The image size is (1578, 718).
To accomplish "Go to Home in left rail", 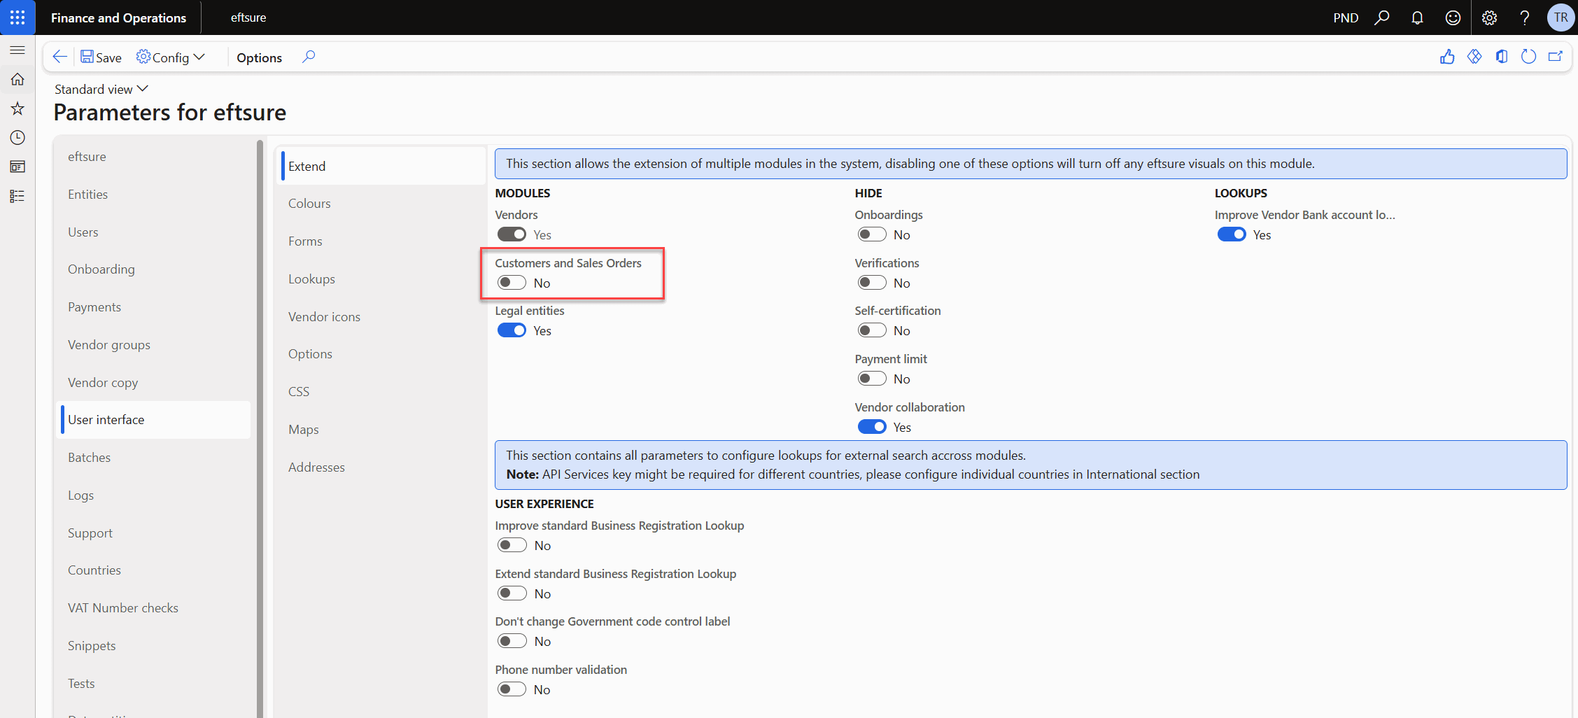I will 17,80.
